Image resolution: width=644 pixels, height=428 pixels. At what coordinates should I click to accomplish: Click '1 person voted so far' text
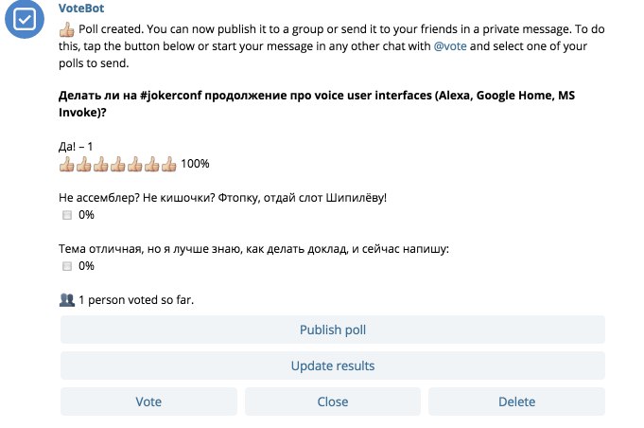(x=136, y=300)
